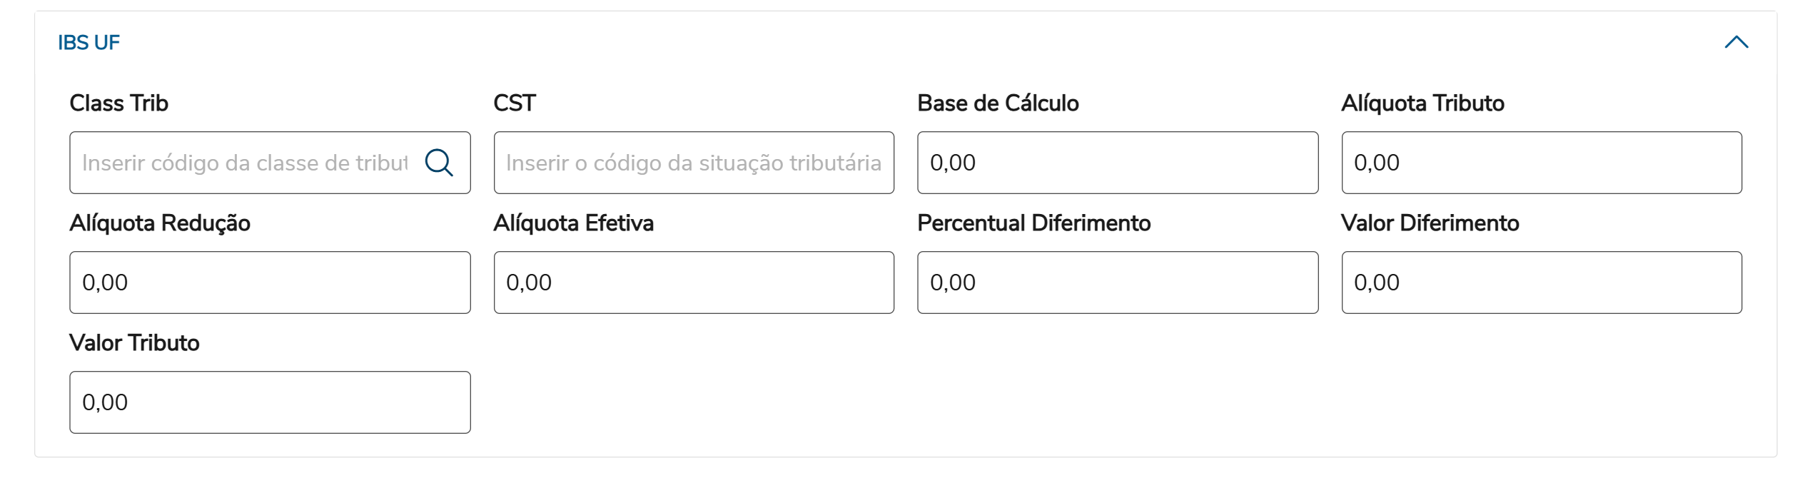Viewport: 1800px width, 478px height.
Task: Click the "Percentual Diferimento" label text
Action: tap(1033, 223)
